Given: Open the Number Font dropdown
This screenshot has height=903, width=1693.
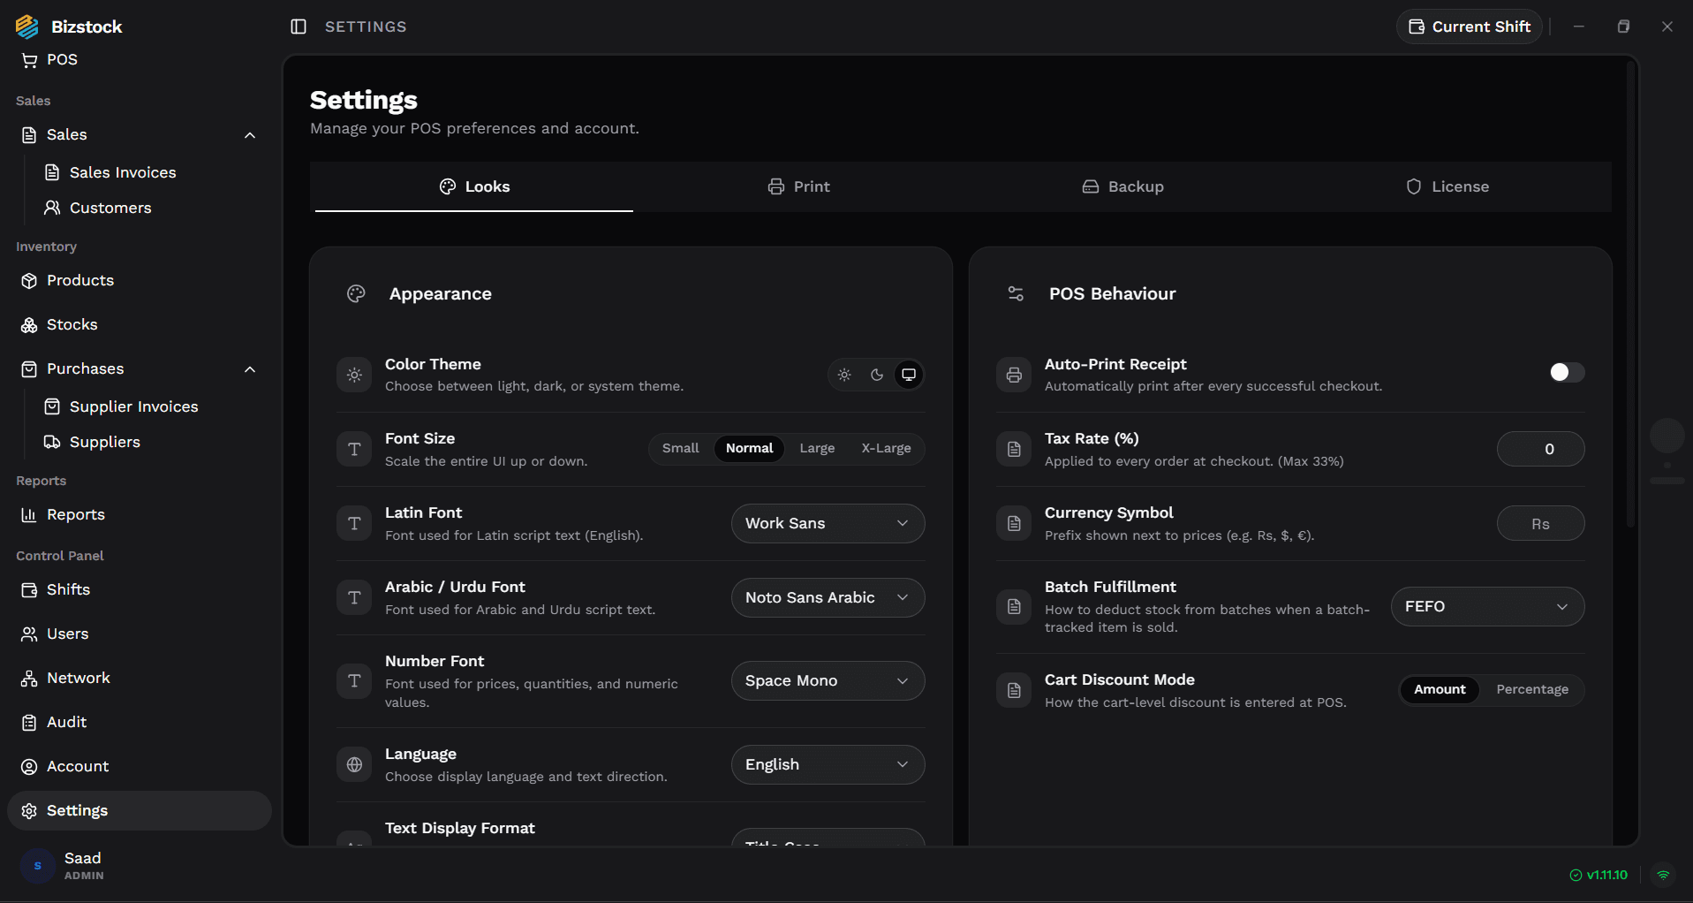Looking at the screenshot, I should point(828,680).
